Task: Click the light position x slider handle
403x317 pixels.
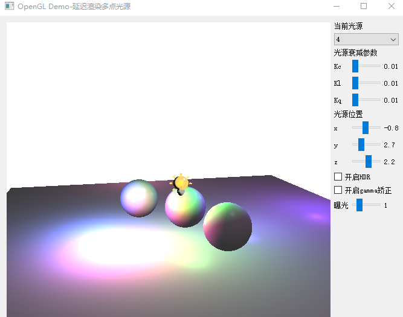Action: [366, 127]
